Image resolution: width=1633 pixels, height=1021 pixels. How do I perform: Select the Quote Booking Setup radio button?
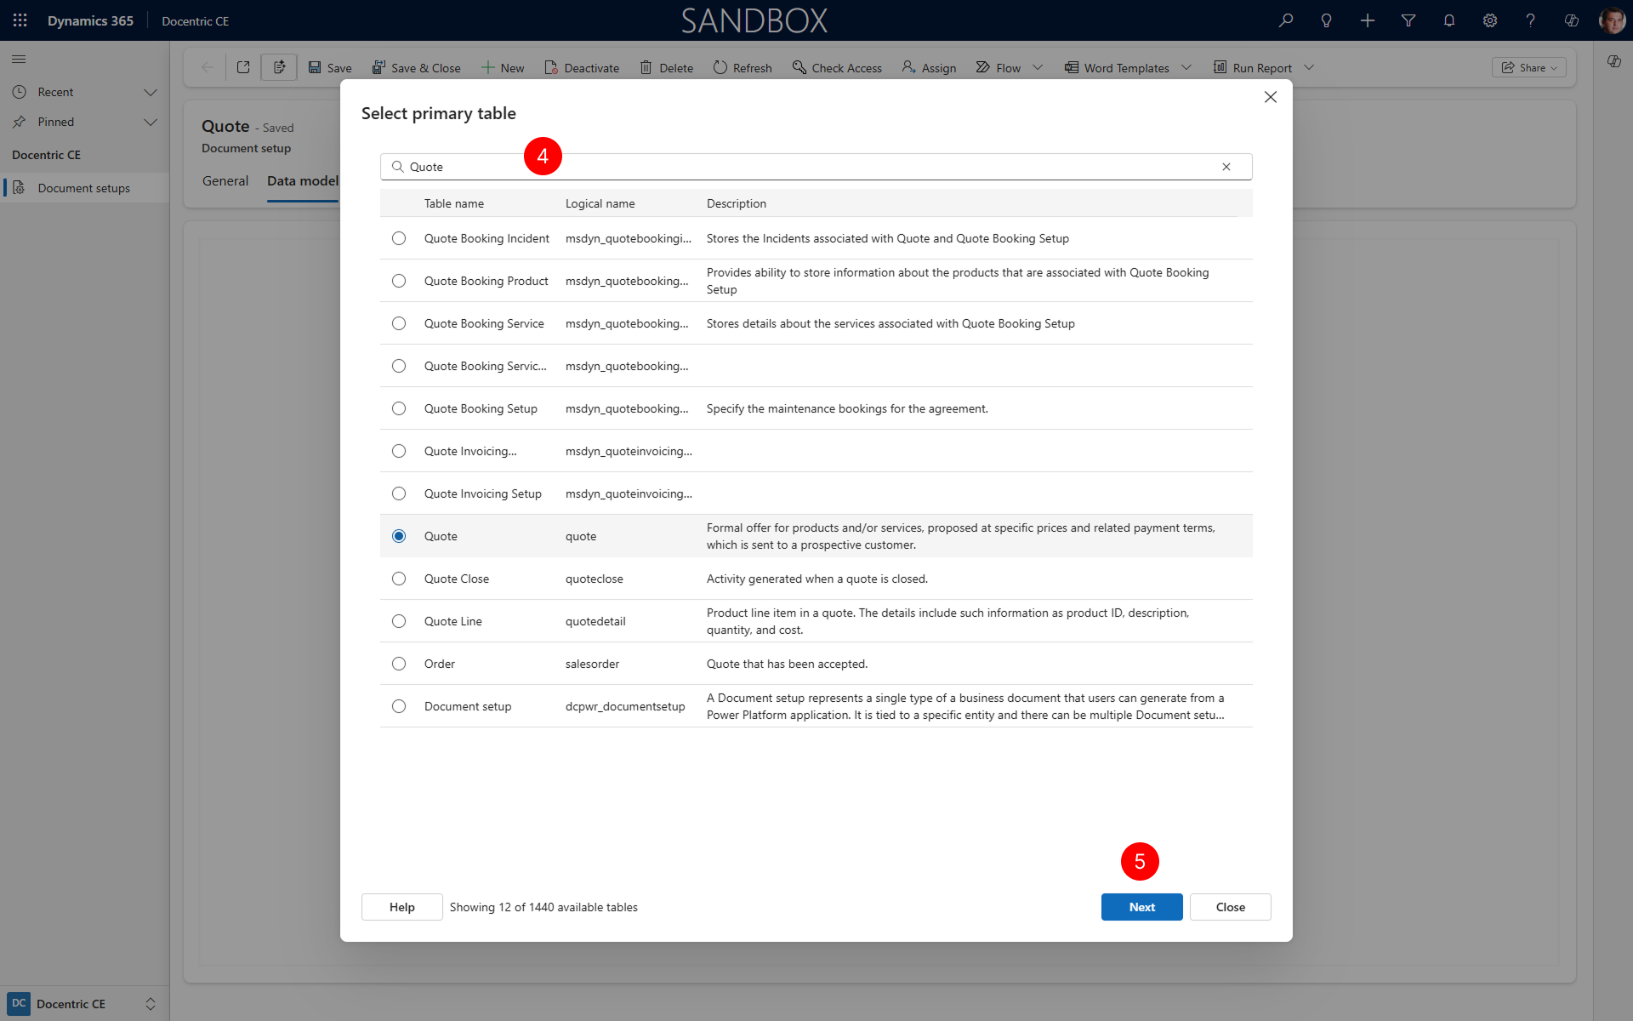tap(399, 408)
